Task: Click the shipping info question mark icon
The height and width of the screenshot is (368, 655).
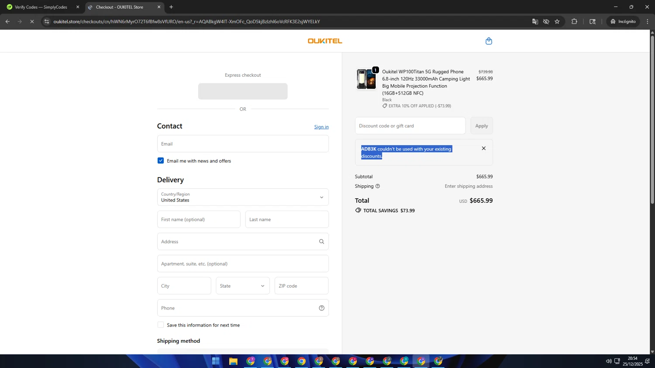Action: [378, 186]
